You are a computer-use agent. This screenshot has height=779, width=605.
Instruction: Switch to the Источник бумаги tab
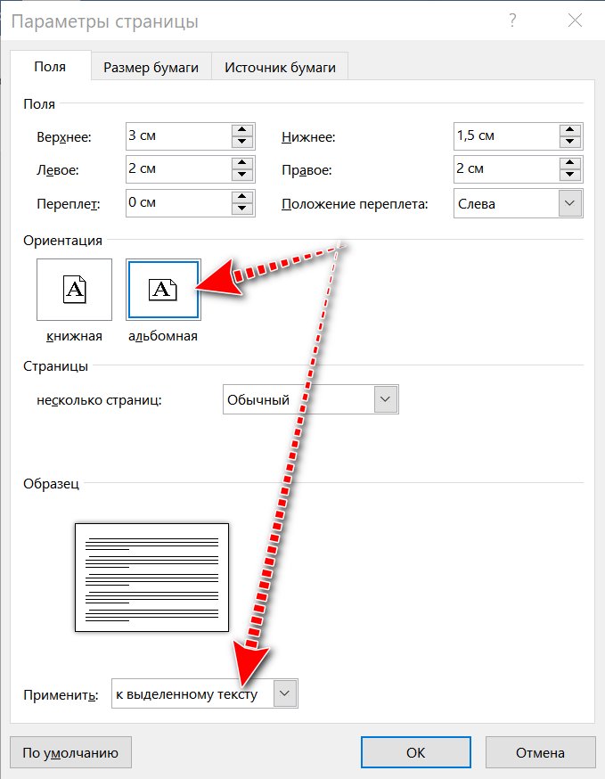pos(280,67)
